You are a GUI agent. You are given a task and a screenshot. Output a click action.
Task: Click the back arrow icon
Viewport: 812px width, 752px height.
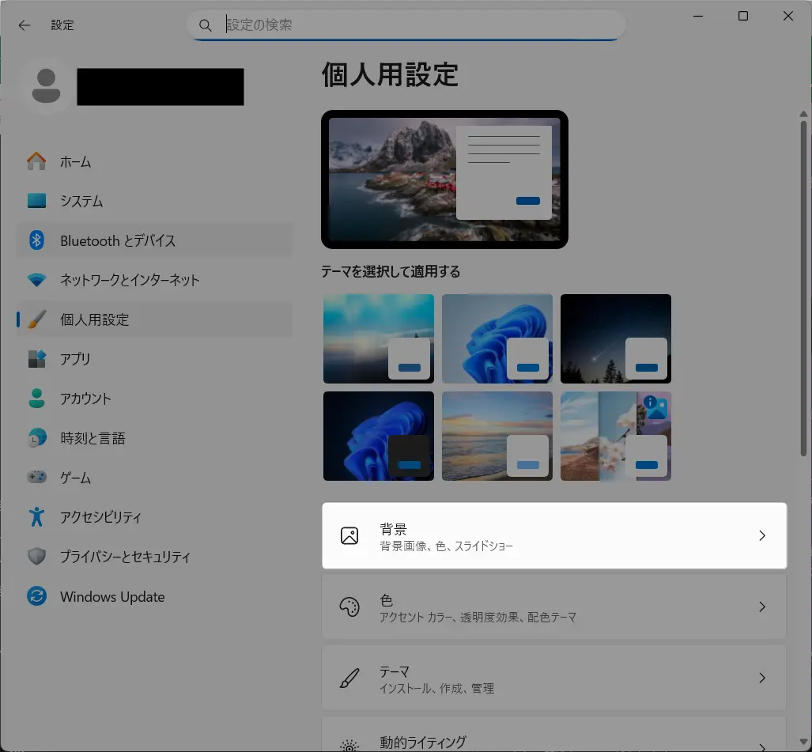25,25
